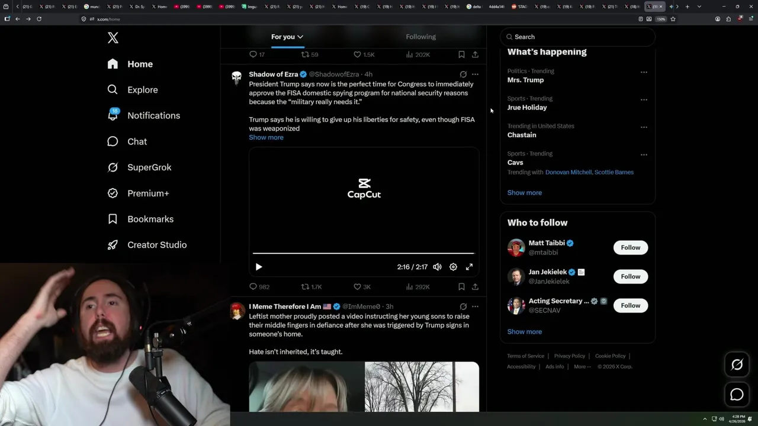Show more of Shadow of Ezra post text
The width and height of the screenshot is (758, 426).
tap(266, 137)
